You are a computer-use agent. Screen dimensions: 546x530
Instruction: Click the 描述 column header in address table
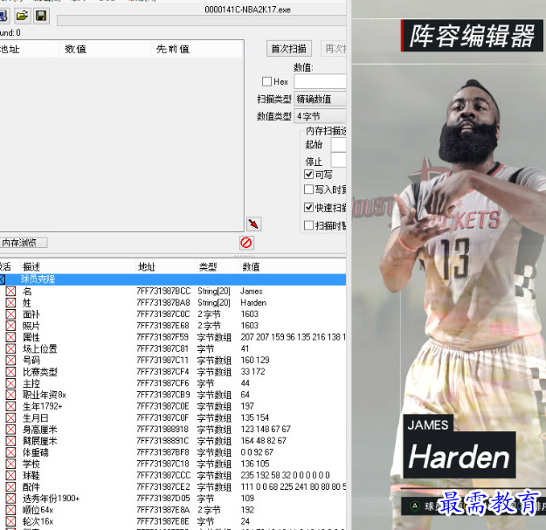click(x=77, y=267)
